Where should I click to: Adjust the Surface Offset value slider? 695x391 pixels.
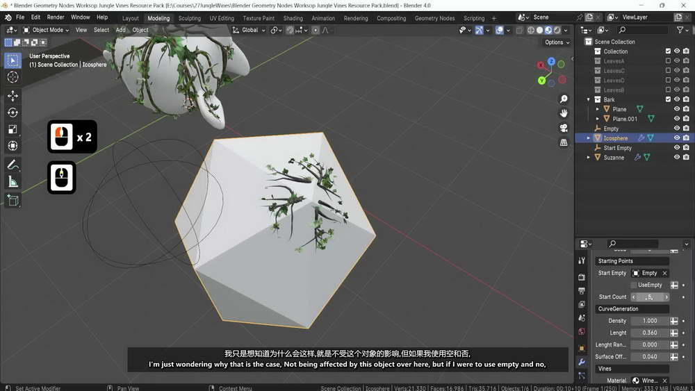pos(650,356)
